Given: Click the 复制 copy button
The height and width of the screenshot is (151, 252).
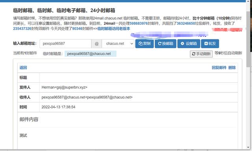Looking at the screenshot, I should (x=145, y=44).
